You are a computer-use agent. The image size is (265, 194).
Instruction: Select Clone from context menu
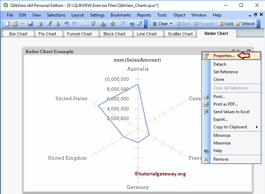tap(231, 79)
